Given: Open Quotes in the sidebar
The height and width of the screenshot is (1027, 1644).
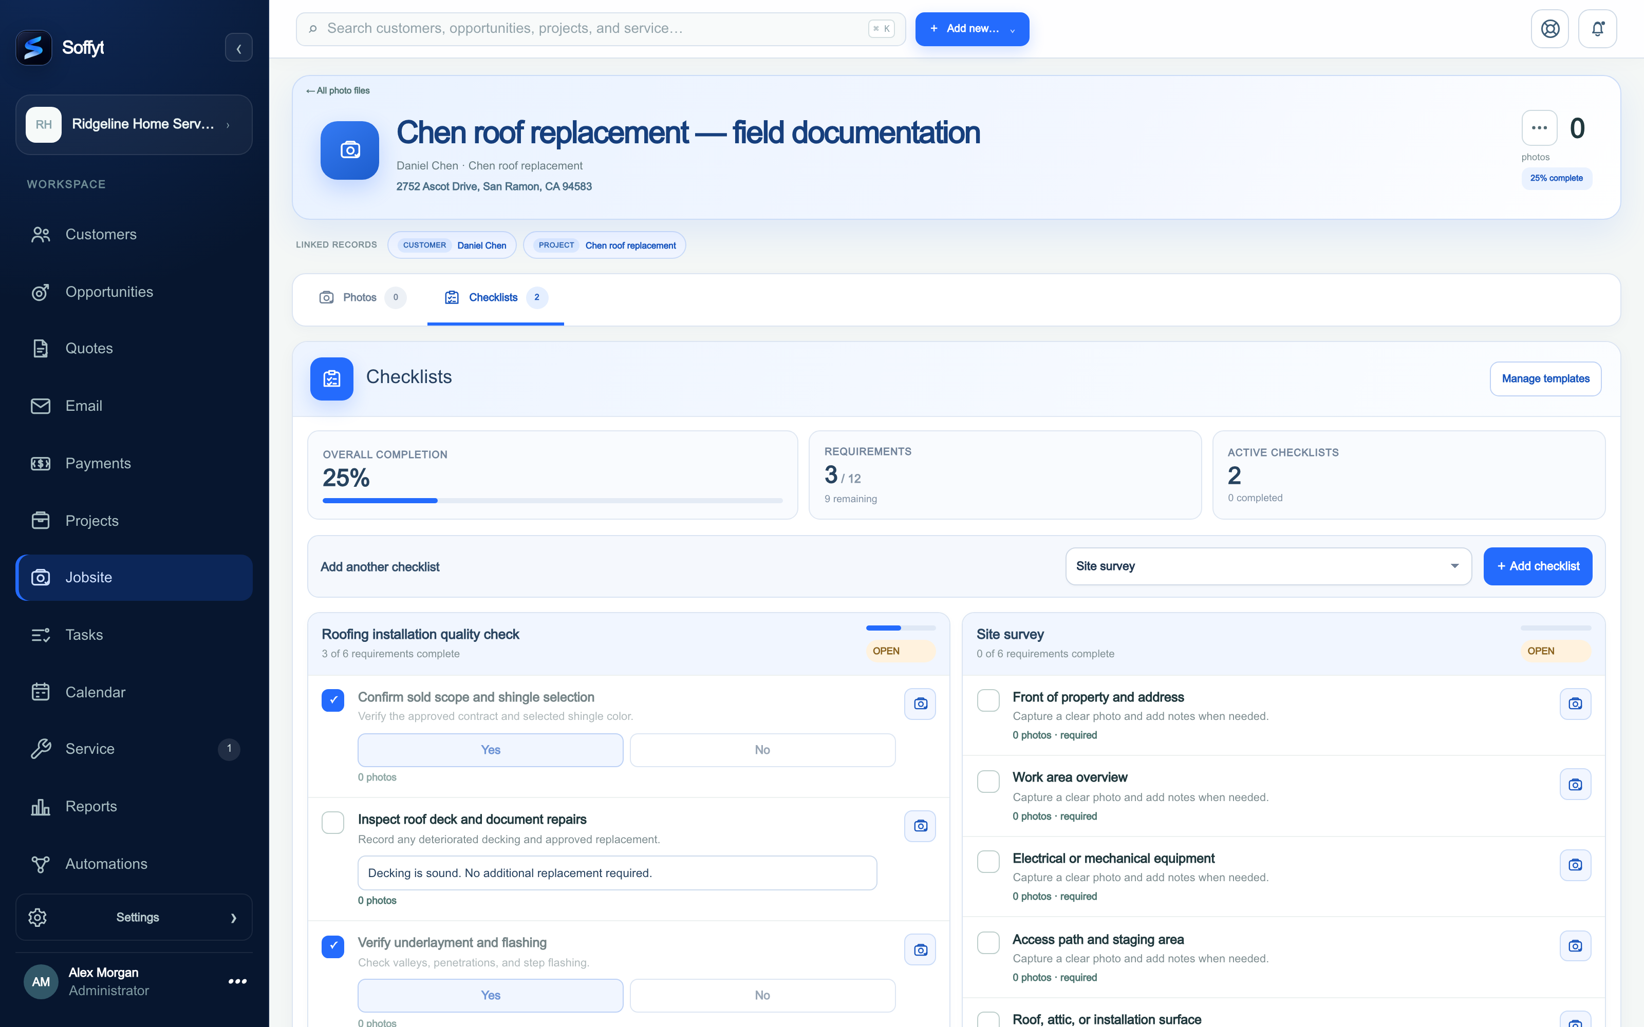Looking at the screenshot, I should tap(134, 349).
